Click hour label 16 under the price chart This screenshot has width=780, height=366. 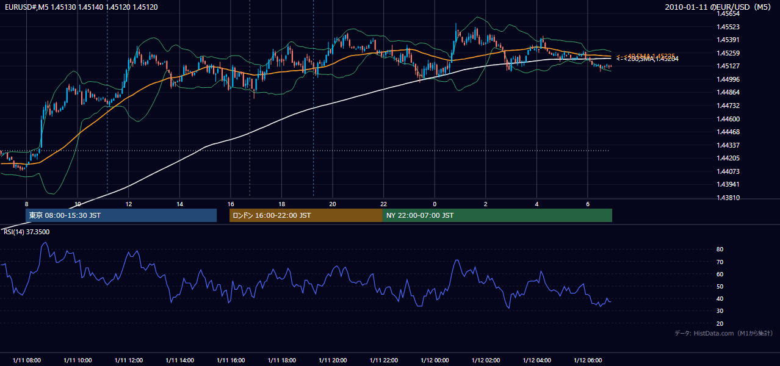(x=230, y=204)
